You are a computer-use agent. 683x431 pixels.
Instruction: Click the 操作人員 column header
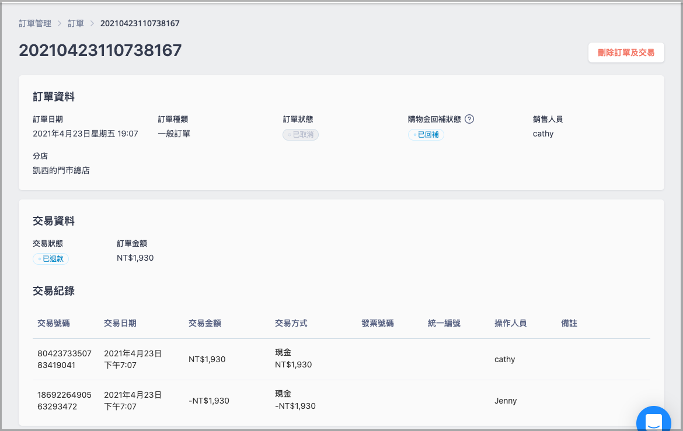[511, 323]
